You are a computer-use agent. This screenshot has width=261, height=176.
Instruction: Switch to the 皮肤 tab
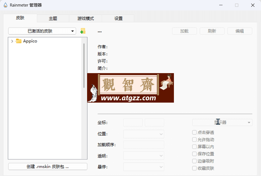(x=20, y=18)
